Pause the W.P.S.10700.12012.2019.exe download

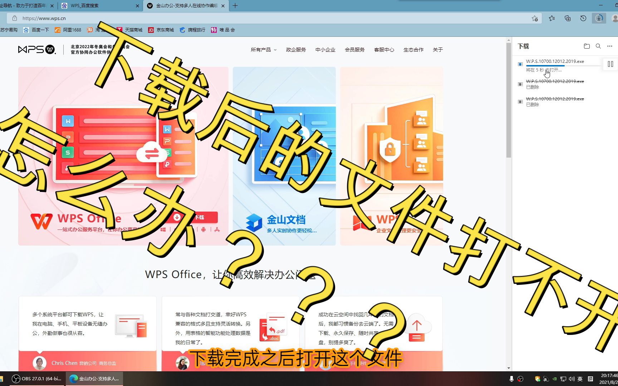(x=610, y=64)
